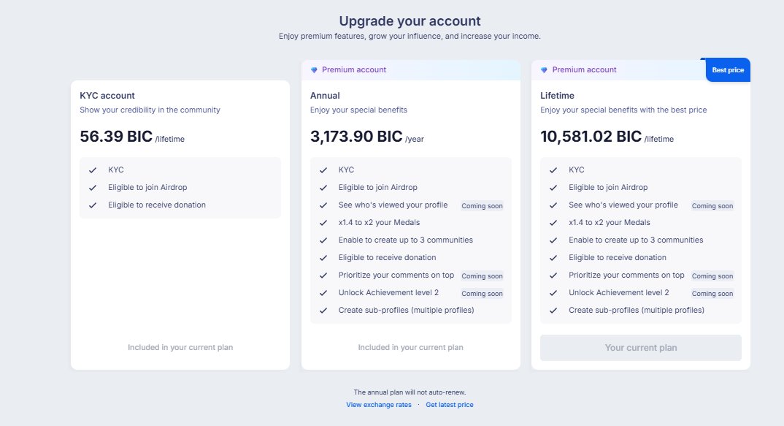
Task: Click the Coming soon tag for Lifetime 'Unlock Achievement level 2'
Action: click(x=712, y=293)
